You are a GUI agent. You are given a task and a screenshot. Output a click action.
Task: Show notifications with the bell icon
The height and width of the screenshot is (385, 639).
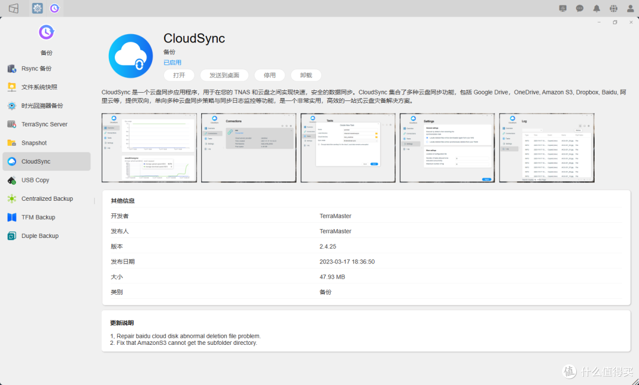tap(596, 8)
